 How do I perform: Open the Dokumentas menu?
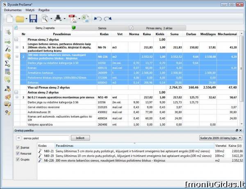click(x=13, y=9)
